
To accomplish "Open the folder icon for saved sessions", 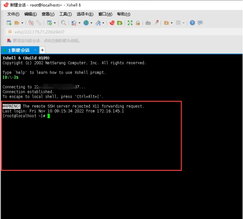I will (17, 23).
